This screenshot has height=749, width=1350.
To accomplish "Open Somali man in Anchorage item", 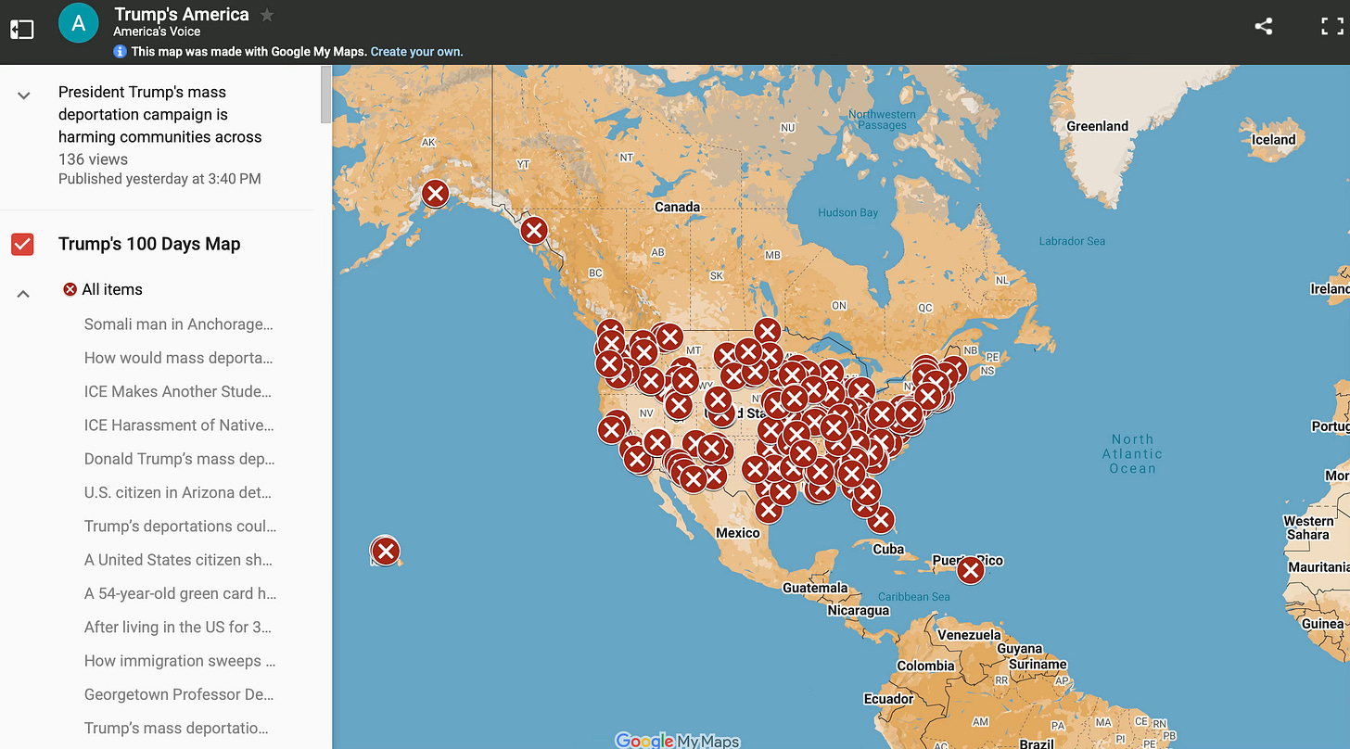I will click(178, 324).
